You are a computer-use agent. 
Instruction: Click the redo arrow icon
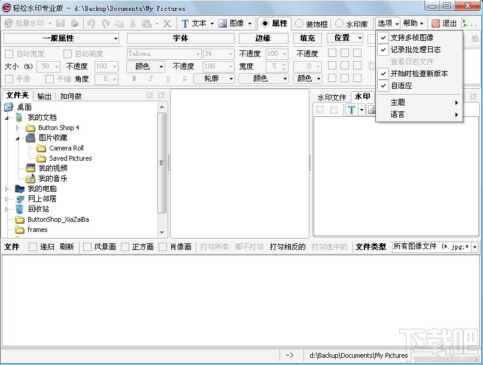[105, 23]
